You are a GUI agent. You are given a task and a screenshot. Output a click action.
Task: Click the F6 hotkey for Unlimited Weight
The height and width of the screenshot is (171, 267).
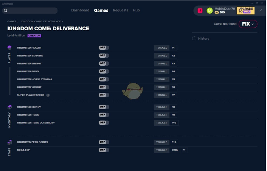pos(173,87)
